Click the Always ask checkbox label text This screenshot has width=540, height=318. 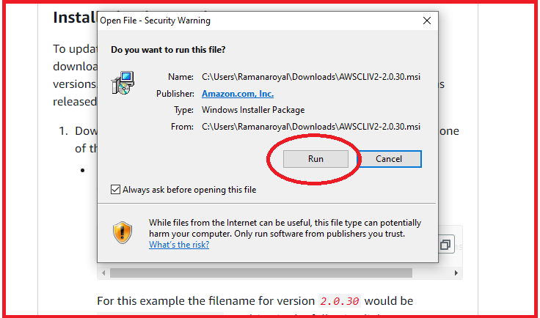pyautogui.click(x=189, y=190)
